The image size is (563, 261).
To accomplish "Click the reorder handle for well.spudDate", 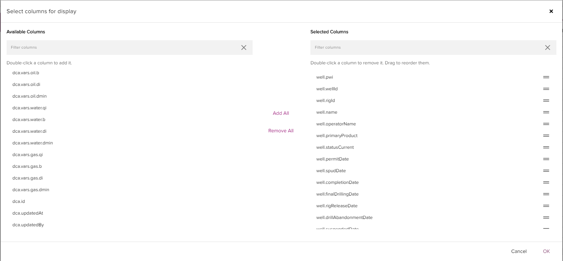I will (x=546, y=171).
